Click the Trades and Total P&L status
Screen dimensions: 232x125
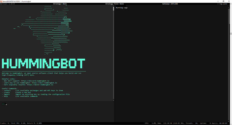click(21, 123)
